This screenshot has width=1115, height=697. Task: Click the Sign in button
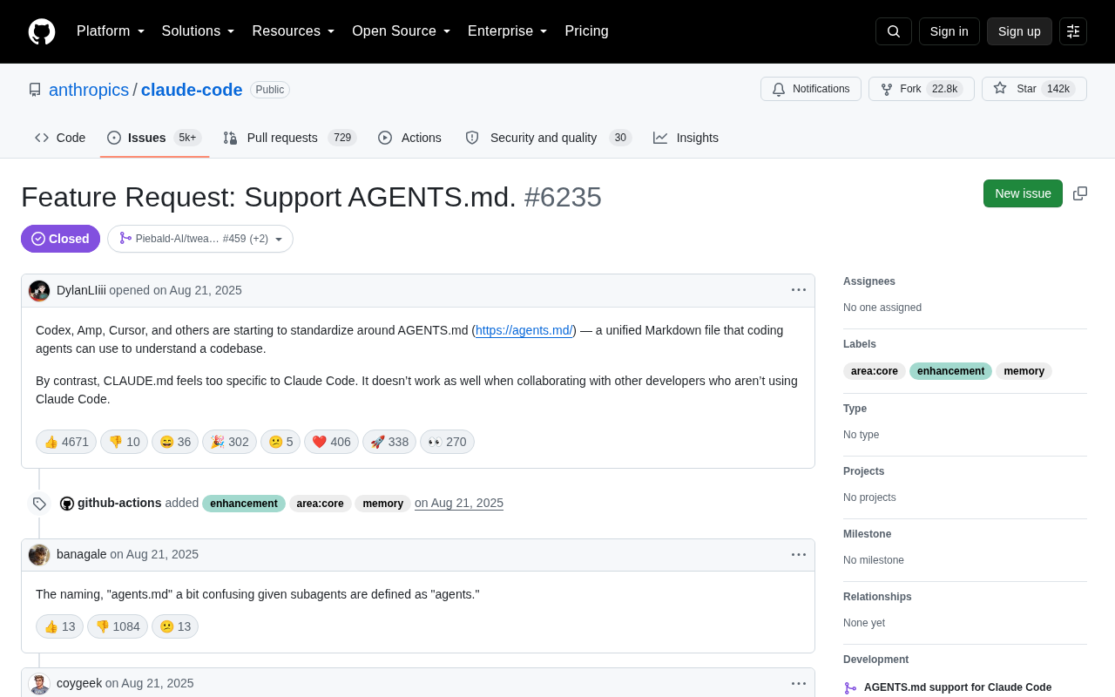tap(949, 31)
